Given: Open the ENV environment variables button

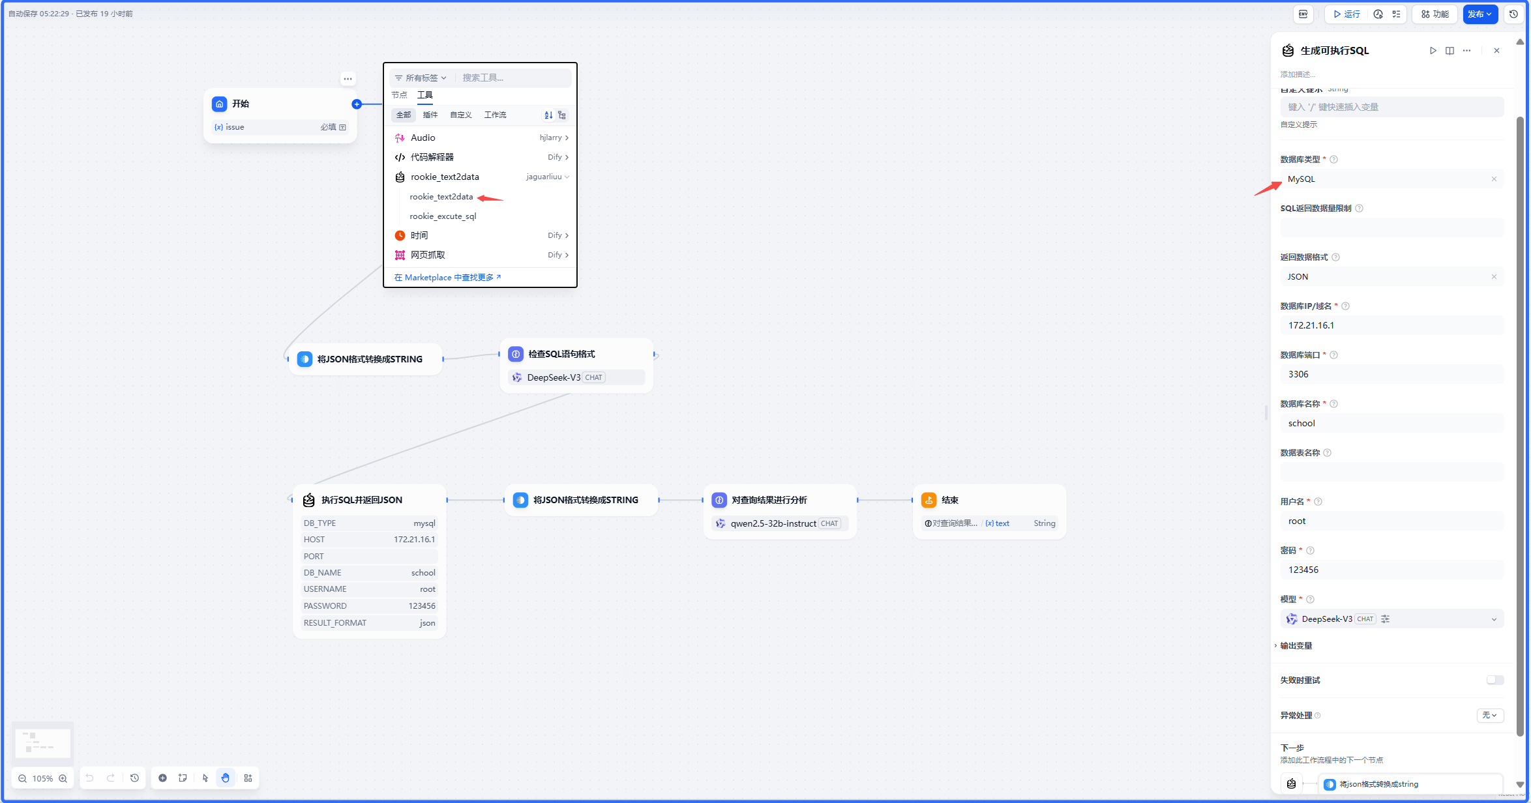Looking at the screenshot, I should [x=1303, y=14].
